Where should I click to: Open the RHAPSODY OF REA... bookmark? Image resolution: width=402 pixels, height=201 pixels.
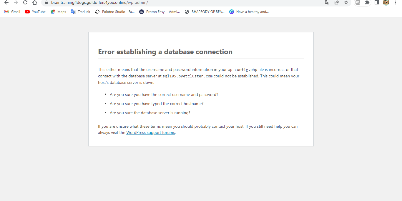pos(205,12)
